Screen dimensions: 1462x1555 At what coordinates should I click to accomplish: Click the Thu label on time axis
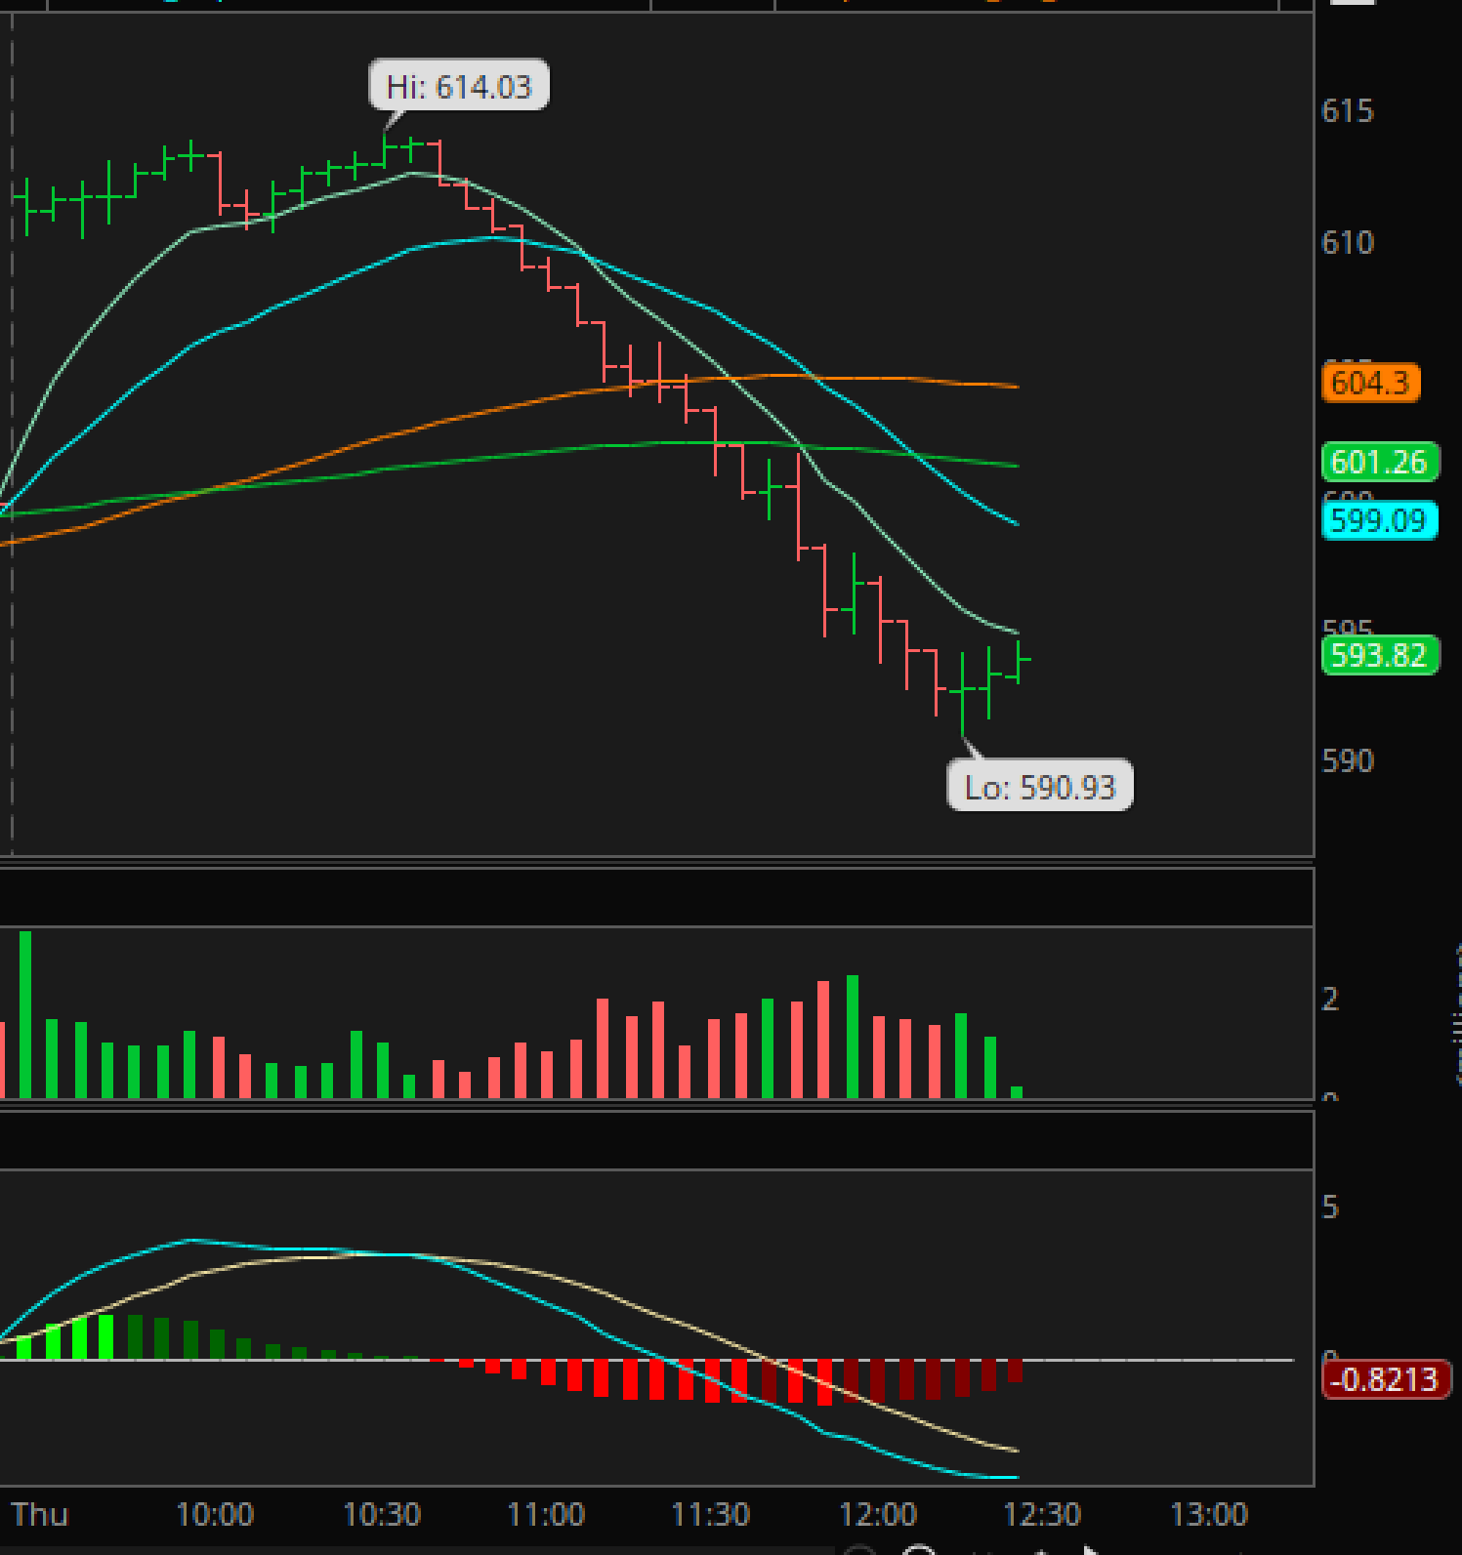pos(40,1514)
